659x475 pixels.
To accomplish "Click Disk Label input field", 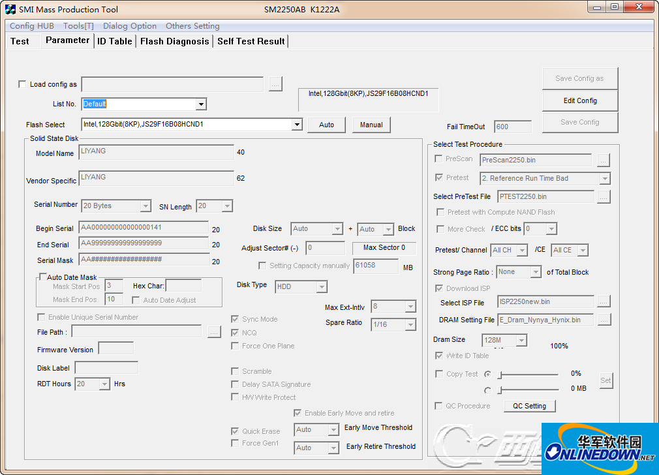I will (x=106, y=368).
